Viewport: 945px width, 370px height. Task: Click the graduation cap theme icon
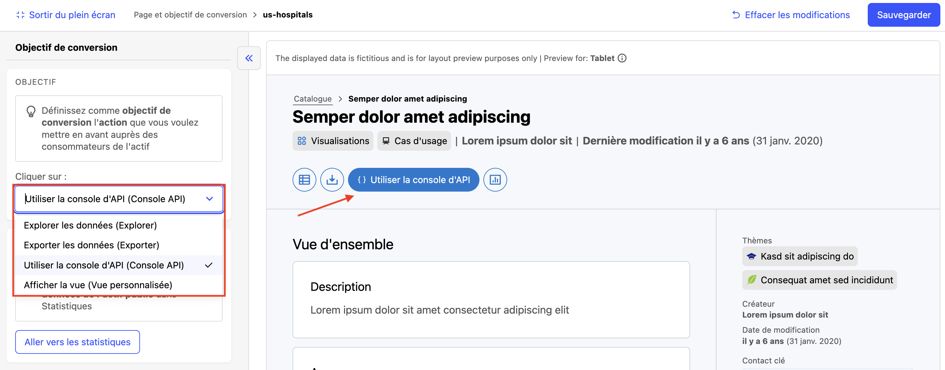click(752, 256)
